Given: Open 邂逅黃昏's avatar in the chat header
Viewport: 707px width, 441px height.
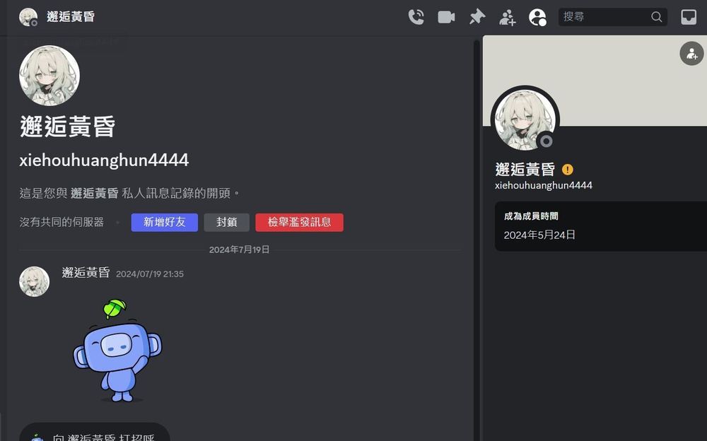Looking at the screenshot, I should tap(28, 16).
